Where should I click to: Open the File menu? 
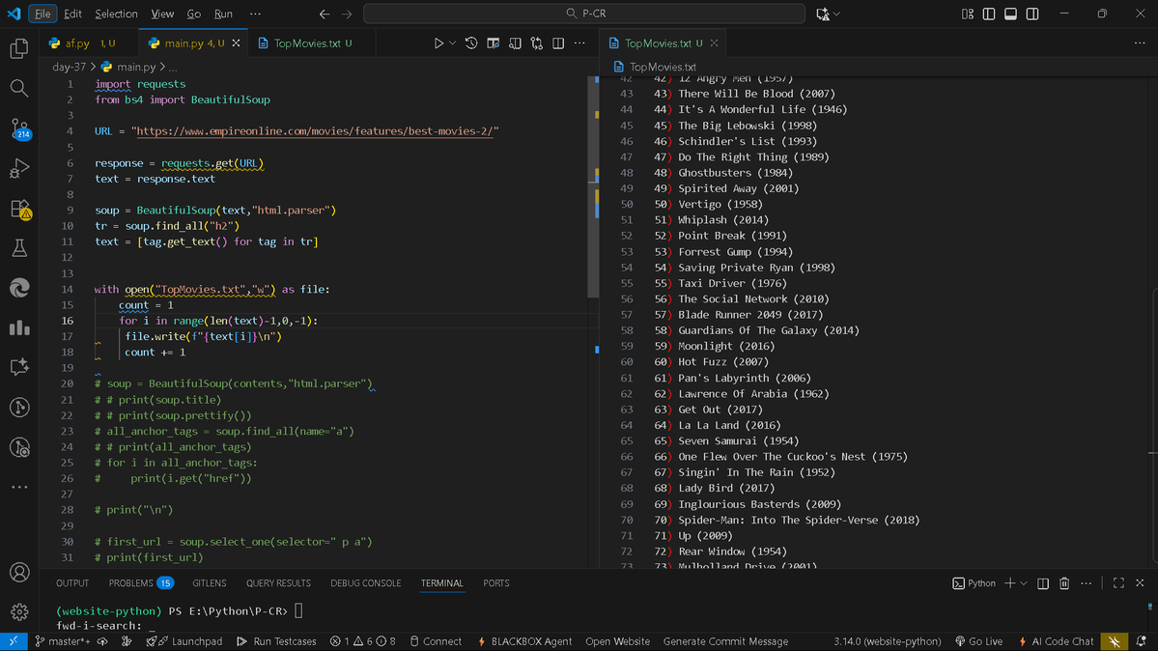point(42,14)
